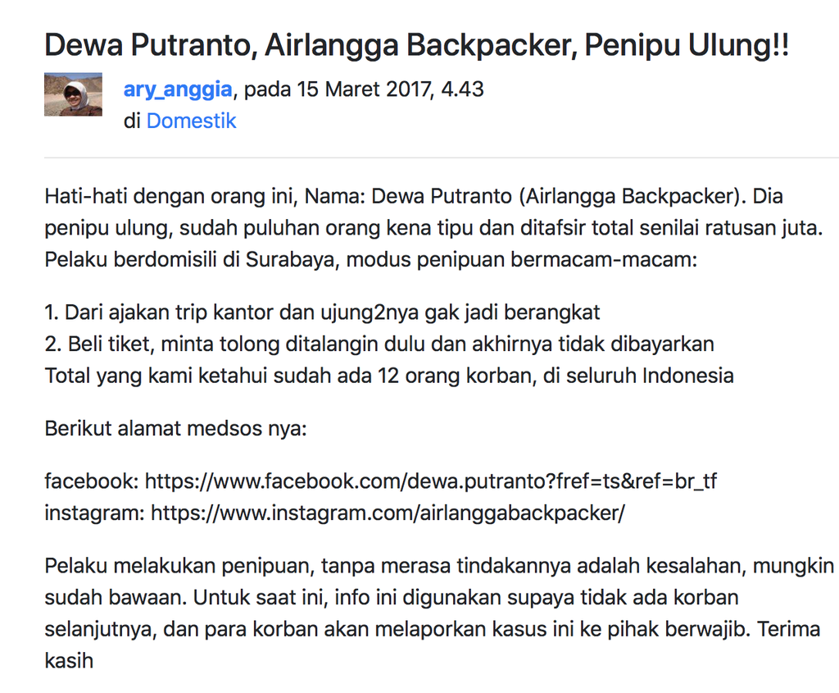Open ary_anggia's profile avatar photo
This screenshot has width=839, height=693.
(73, 94)
